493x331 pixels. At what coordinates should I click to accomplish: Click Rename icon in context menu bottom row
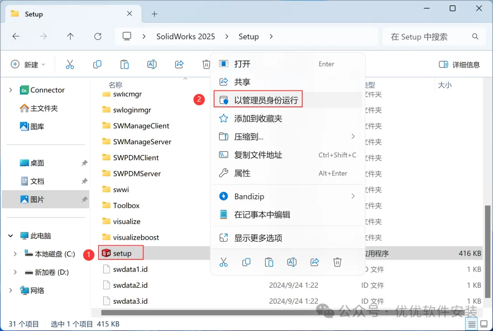pyautogui.click(x=292, y=262)
